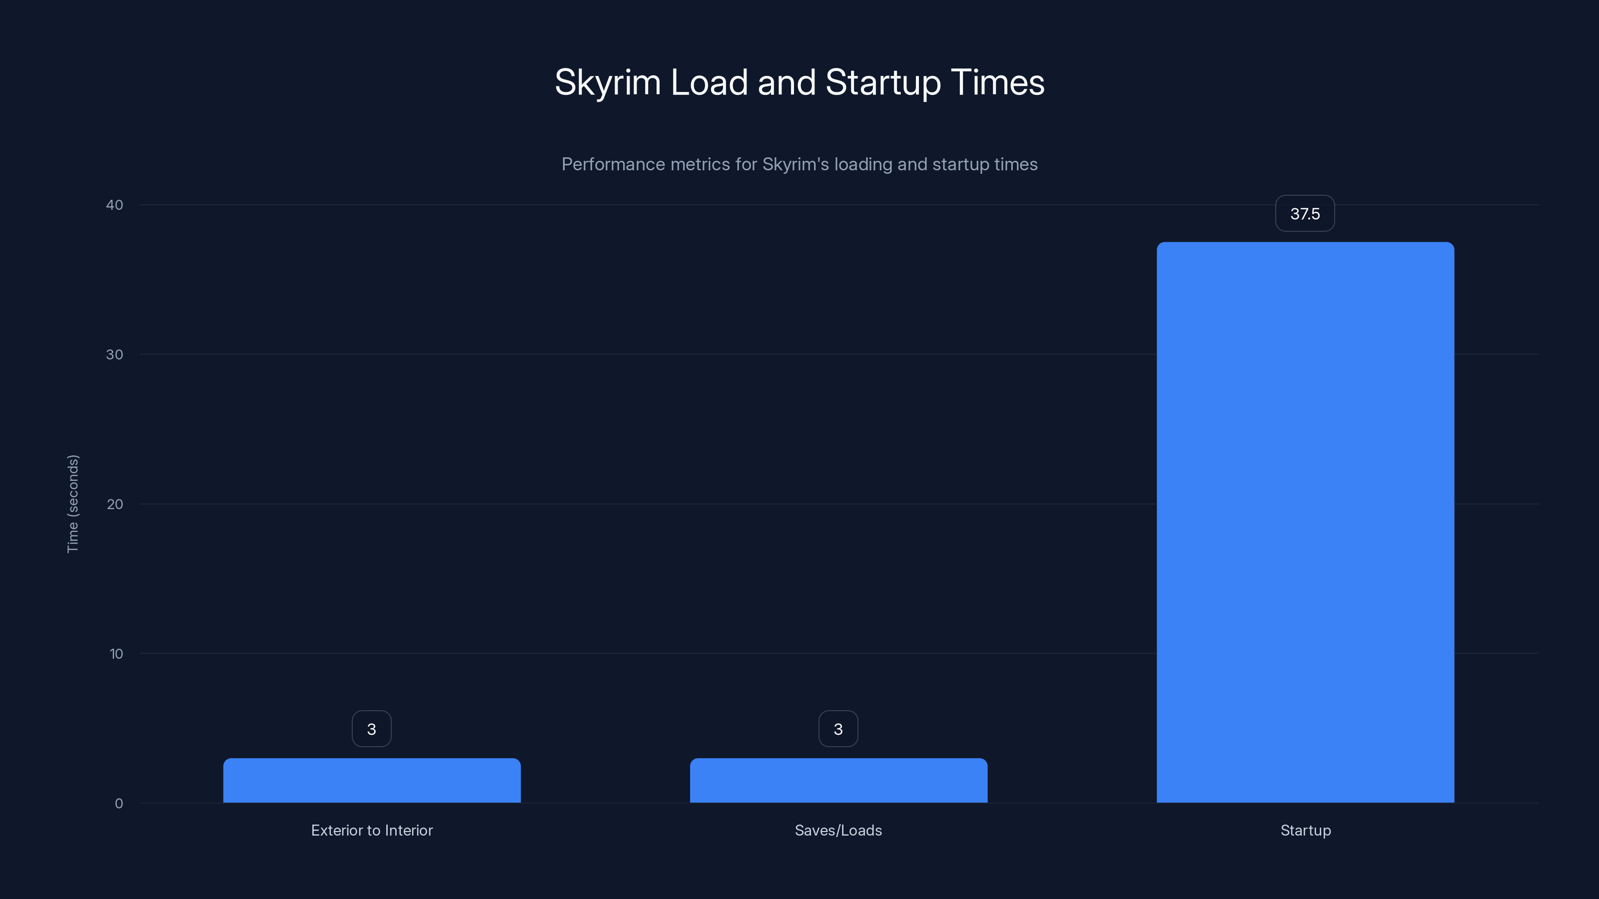Select the subtitle text about performance metrics
The image size is (1599, 899).
(799, 164)
